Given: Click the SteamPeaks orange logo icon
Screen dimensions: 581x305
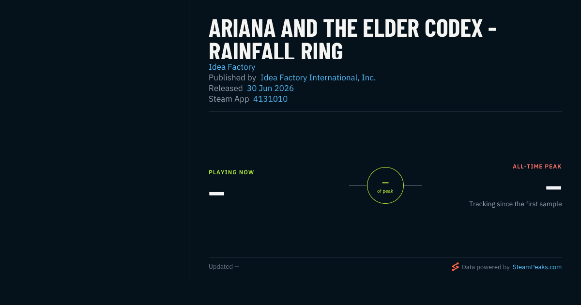Looking at the screenshot, I should point(455,267).
